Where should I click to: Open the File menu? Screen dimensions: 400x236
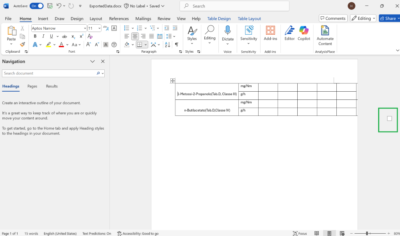(x=8, y=19)
